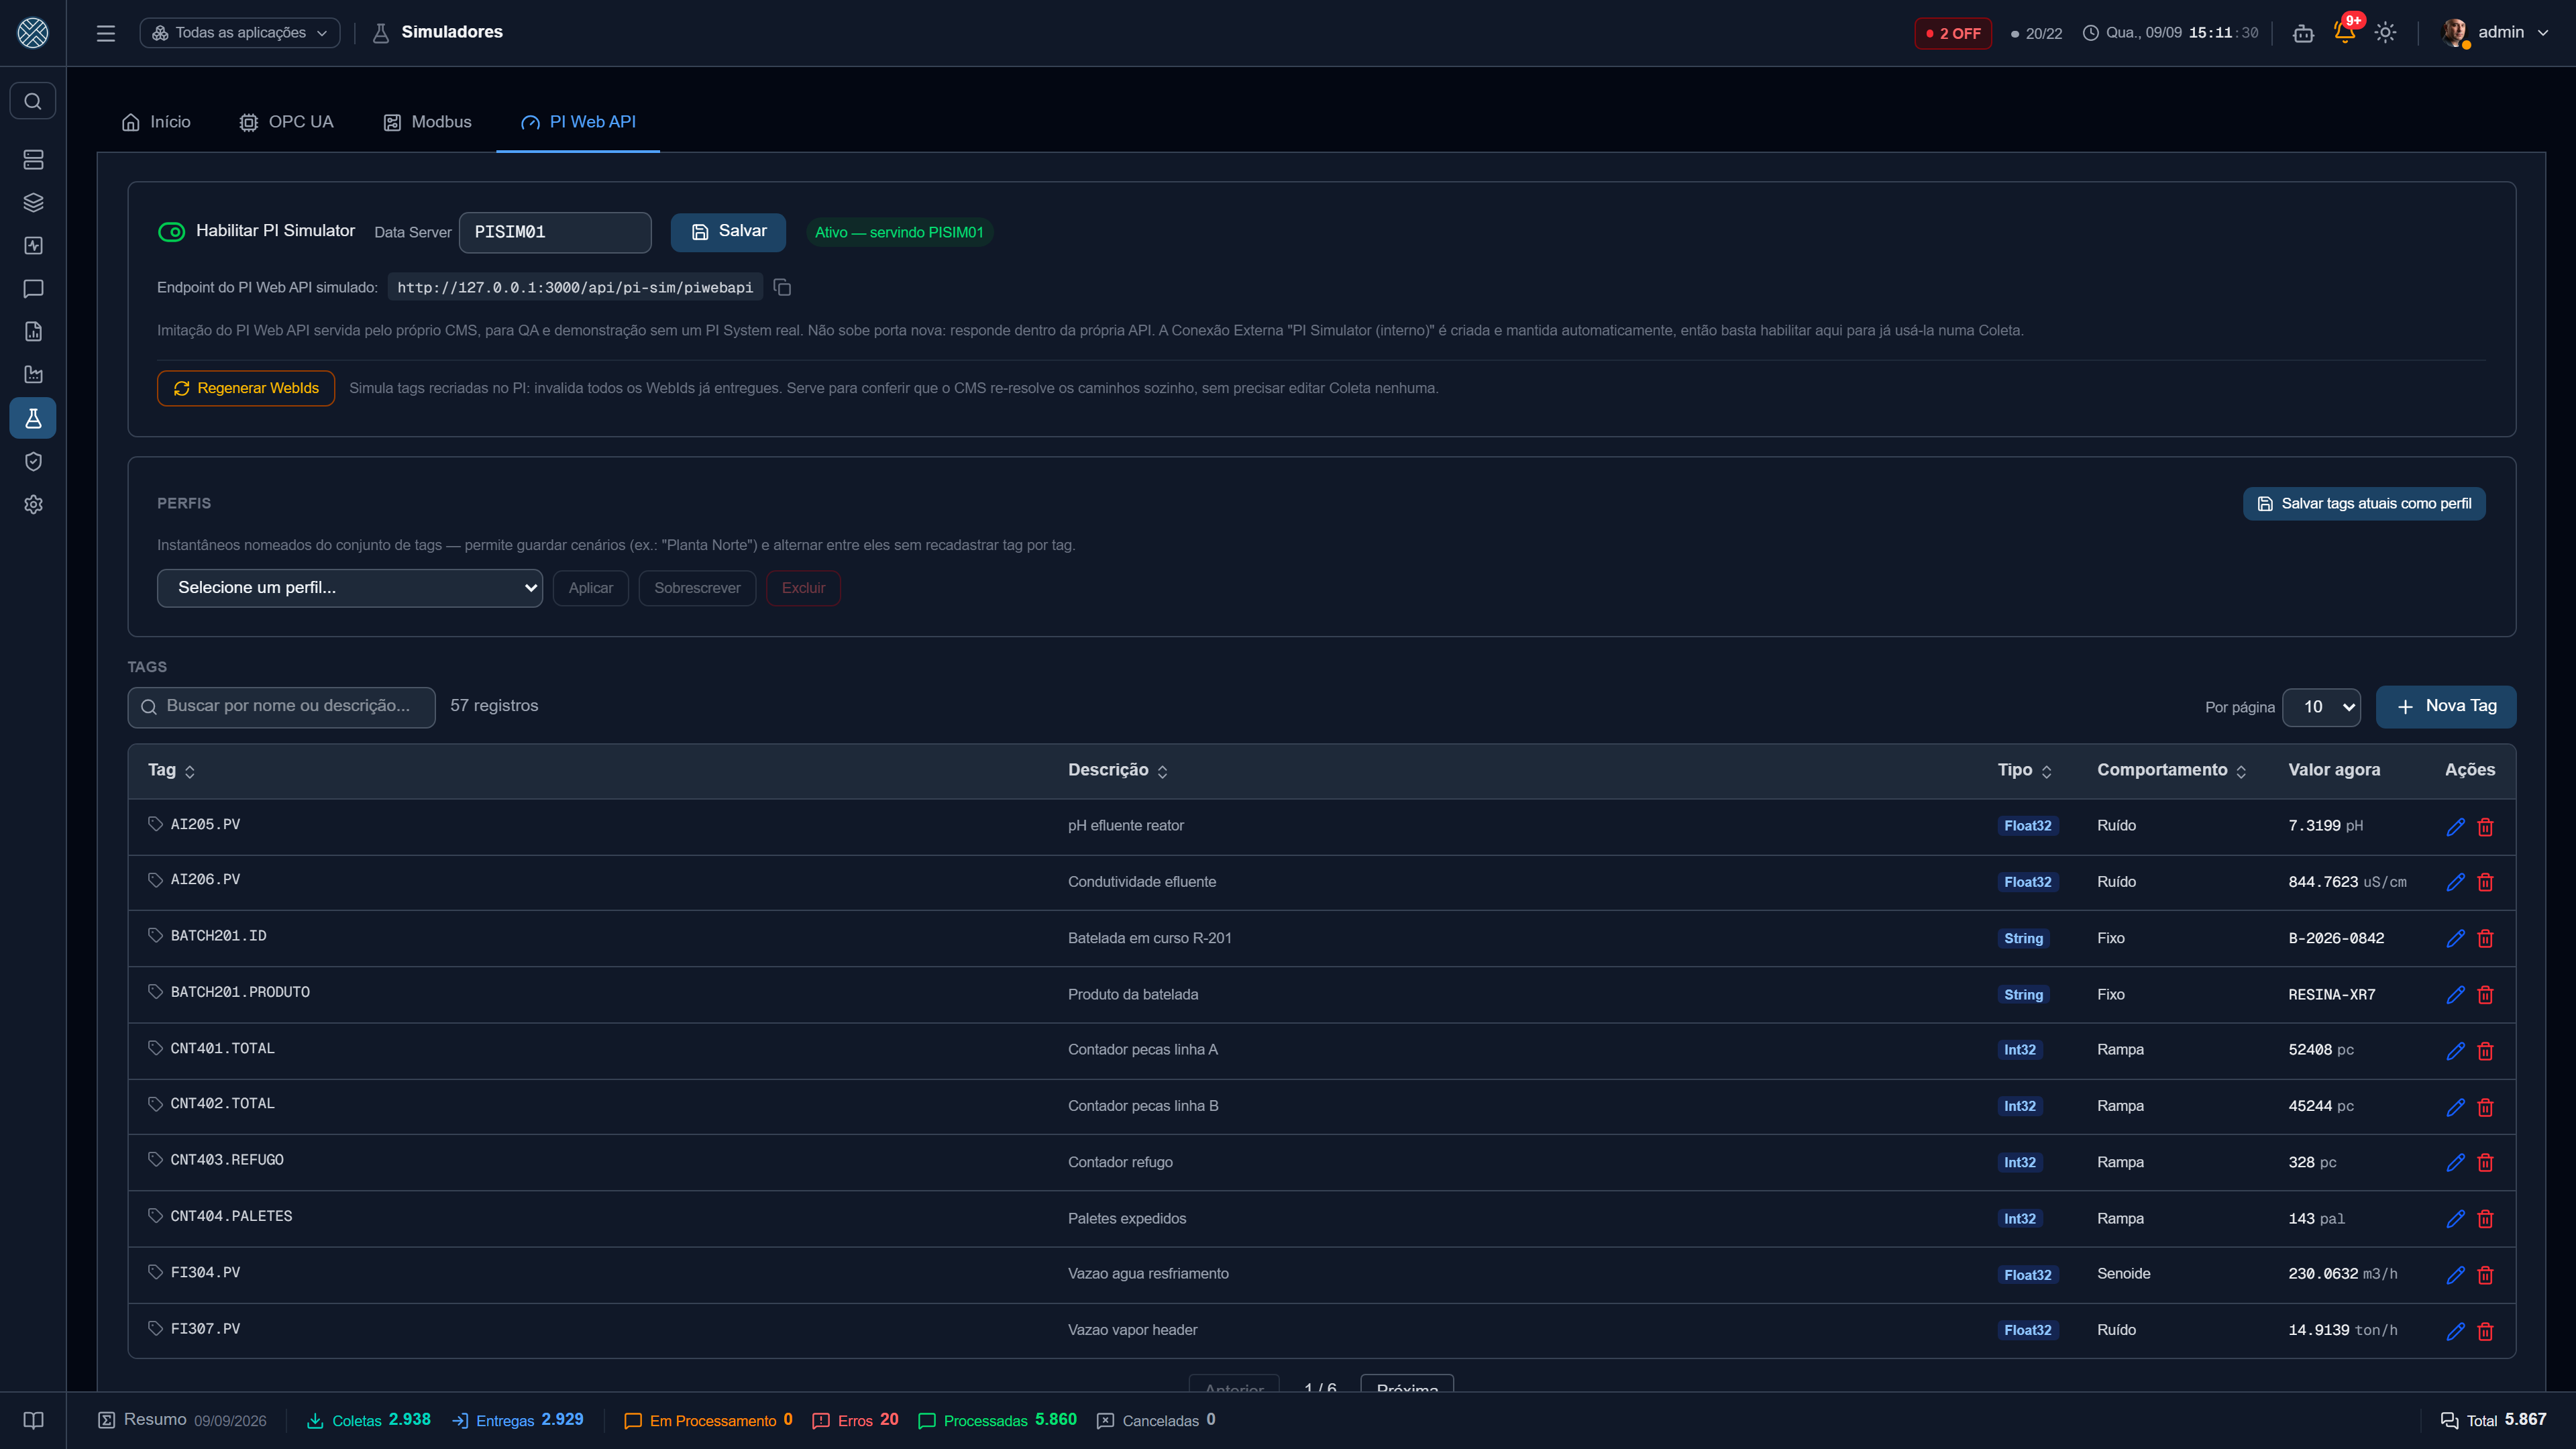
Task: Click Regenerar WebIds button
Action: pyautogui.click(x=246, y=388)
